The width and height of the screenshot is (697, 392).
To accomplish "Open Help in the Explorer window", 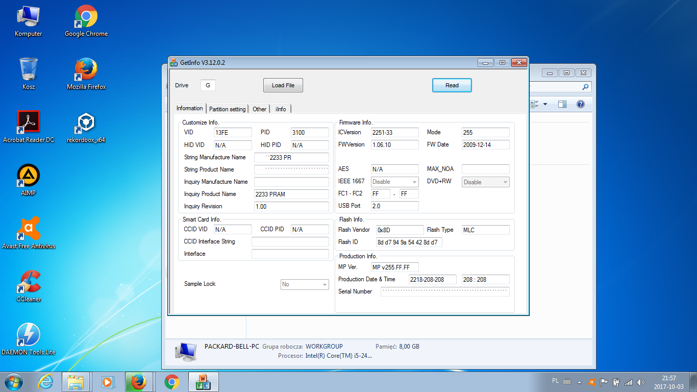I will (580, 104).
